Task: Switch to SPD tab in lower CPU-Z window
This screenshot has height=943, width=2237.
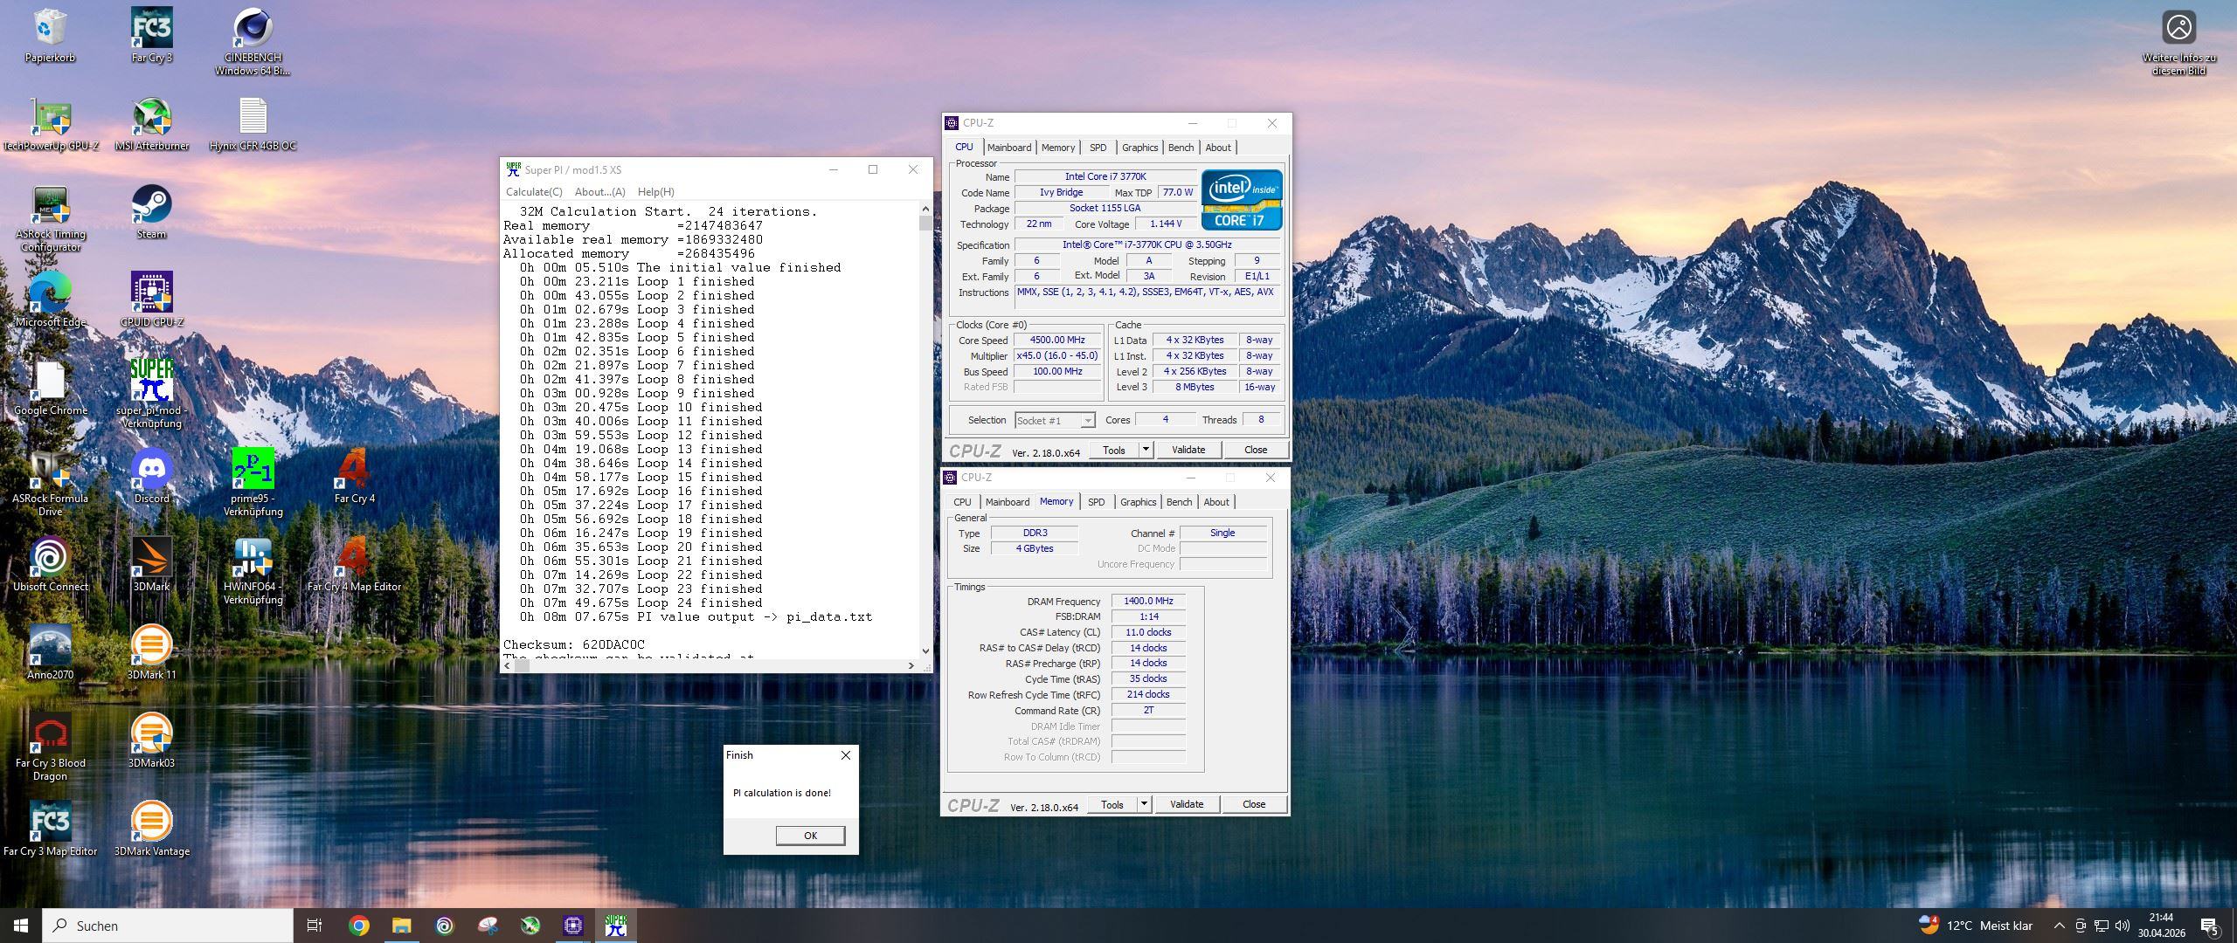Action: coord(1096,502)
